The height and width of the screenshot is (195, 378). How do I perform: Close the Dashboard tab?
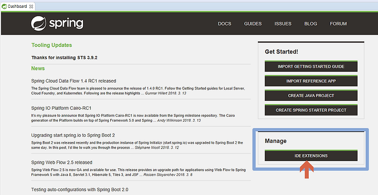(31, 6)
